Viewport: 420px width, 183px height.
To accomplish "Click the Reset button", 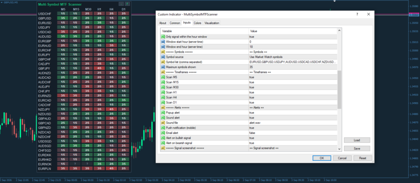I will click(363, 158).
